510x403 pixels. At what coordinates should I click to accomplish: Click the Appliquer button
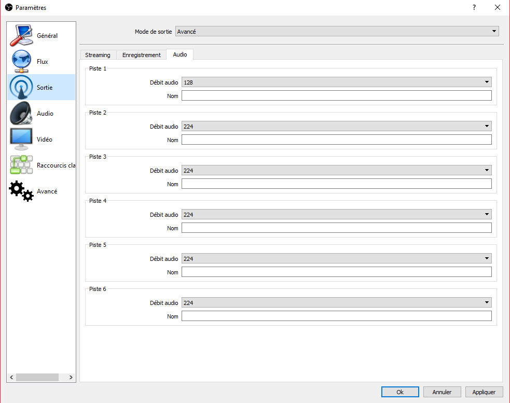[x=484, y=392]
